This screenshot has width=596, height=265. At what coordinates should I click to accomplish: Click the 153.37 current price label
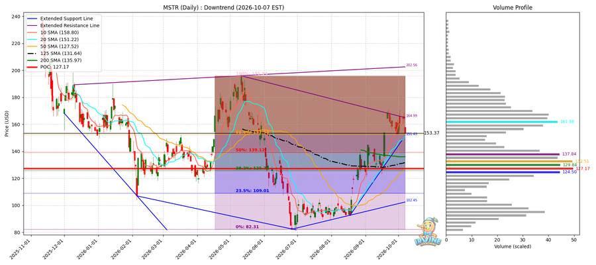coord(431,133)
